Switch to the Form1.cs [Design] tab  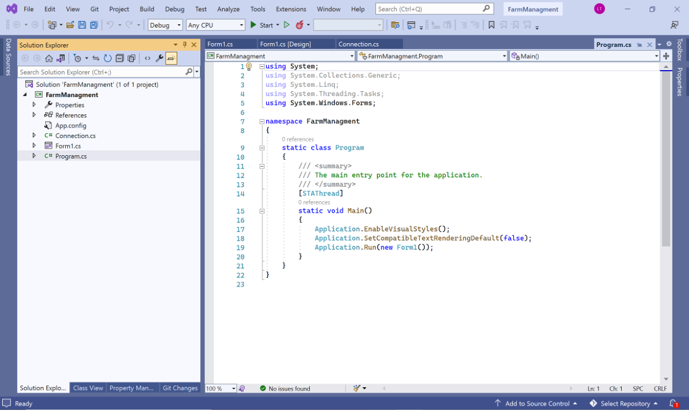click(x=285, y=44)
